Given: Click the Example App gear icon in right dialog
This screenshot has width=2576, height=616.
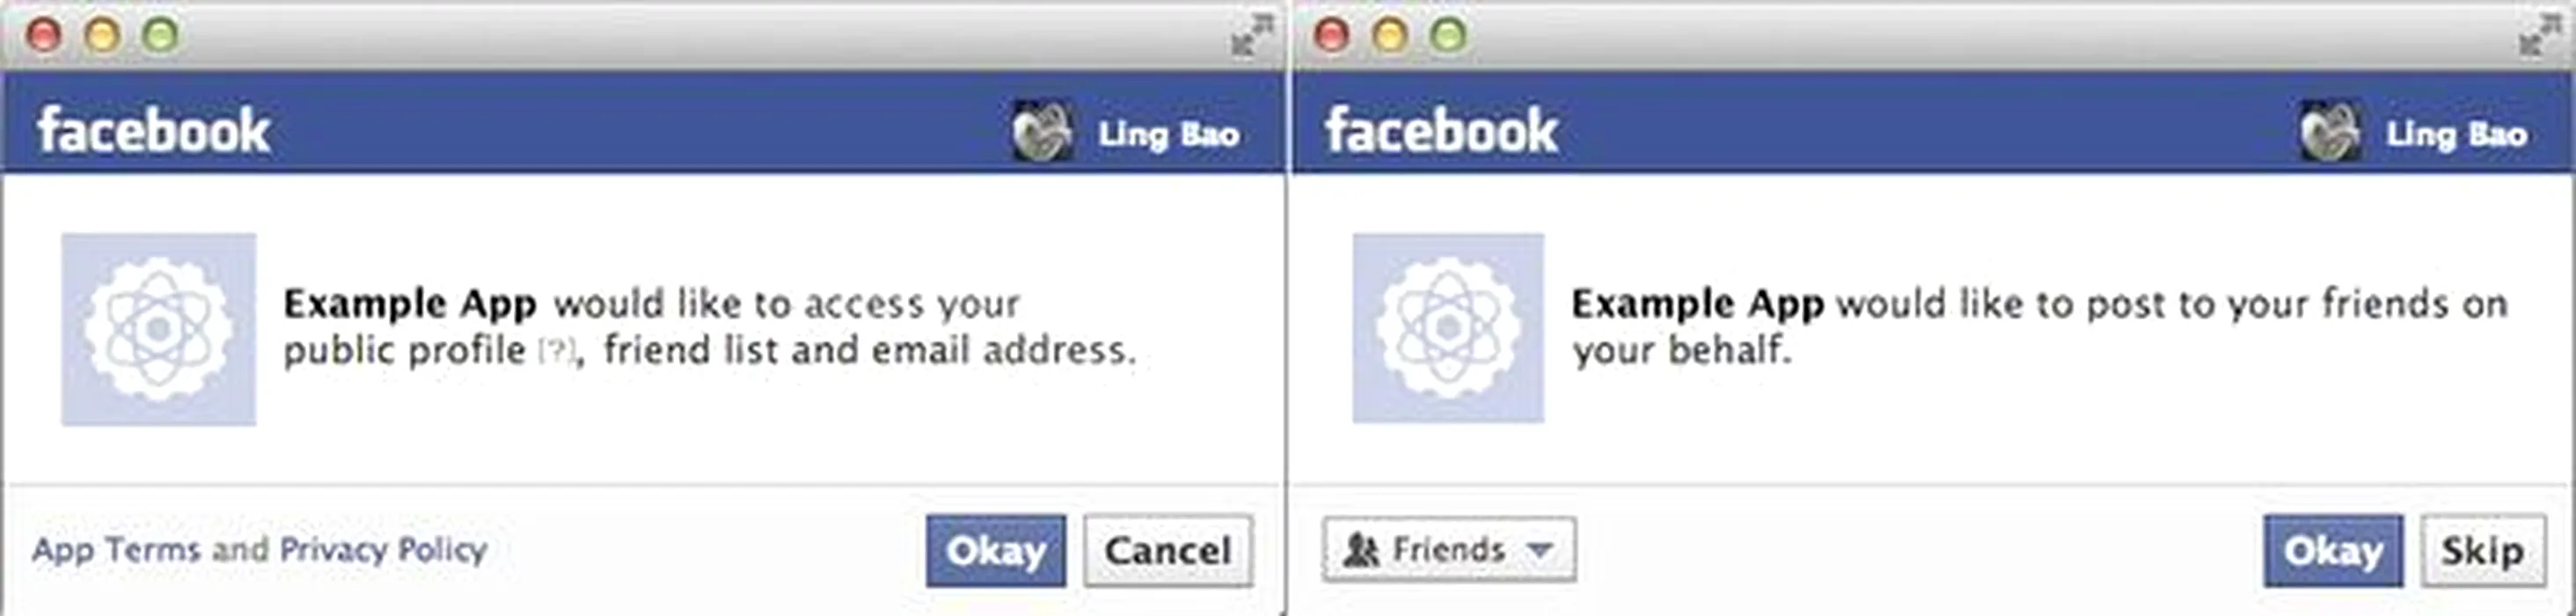Looking at the screenshot, I should (1448, 328).
